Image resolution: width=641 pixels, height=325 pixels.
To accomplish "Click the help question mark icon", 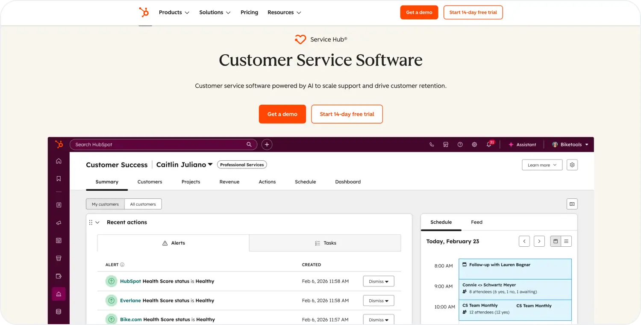I will click(x=460, y=145).
